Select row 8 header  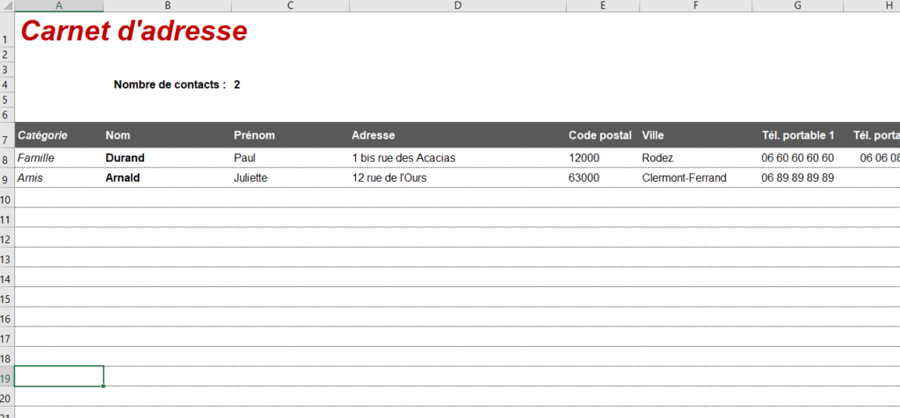coord(7,158)
